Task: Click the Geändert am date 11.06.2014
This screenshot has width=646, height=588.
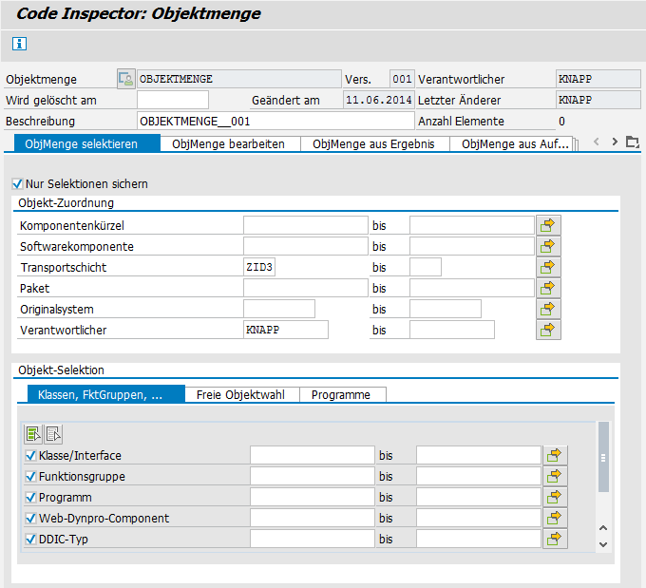Action: click(x=379, y=100)
